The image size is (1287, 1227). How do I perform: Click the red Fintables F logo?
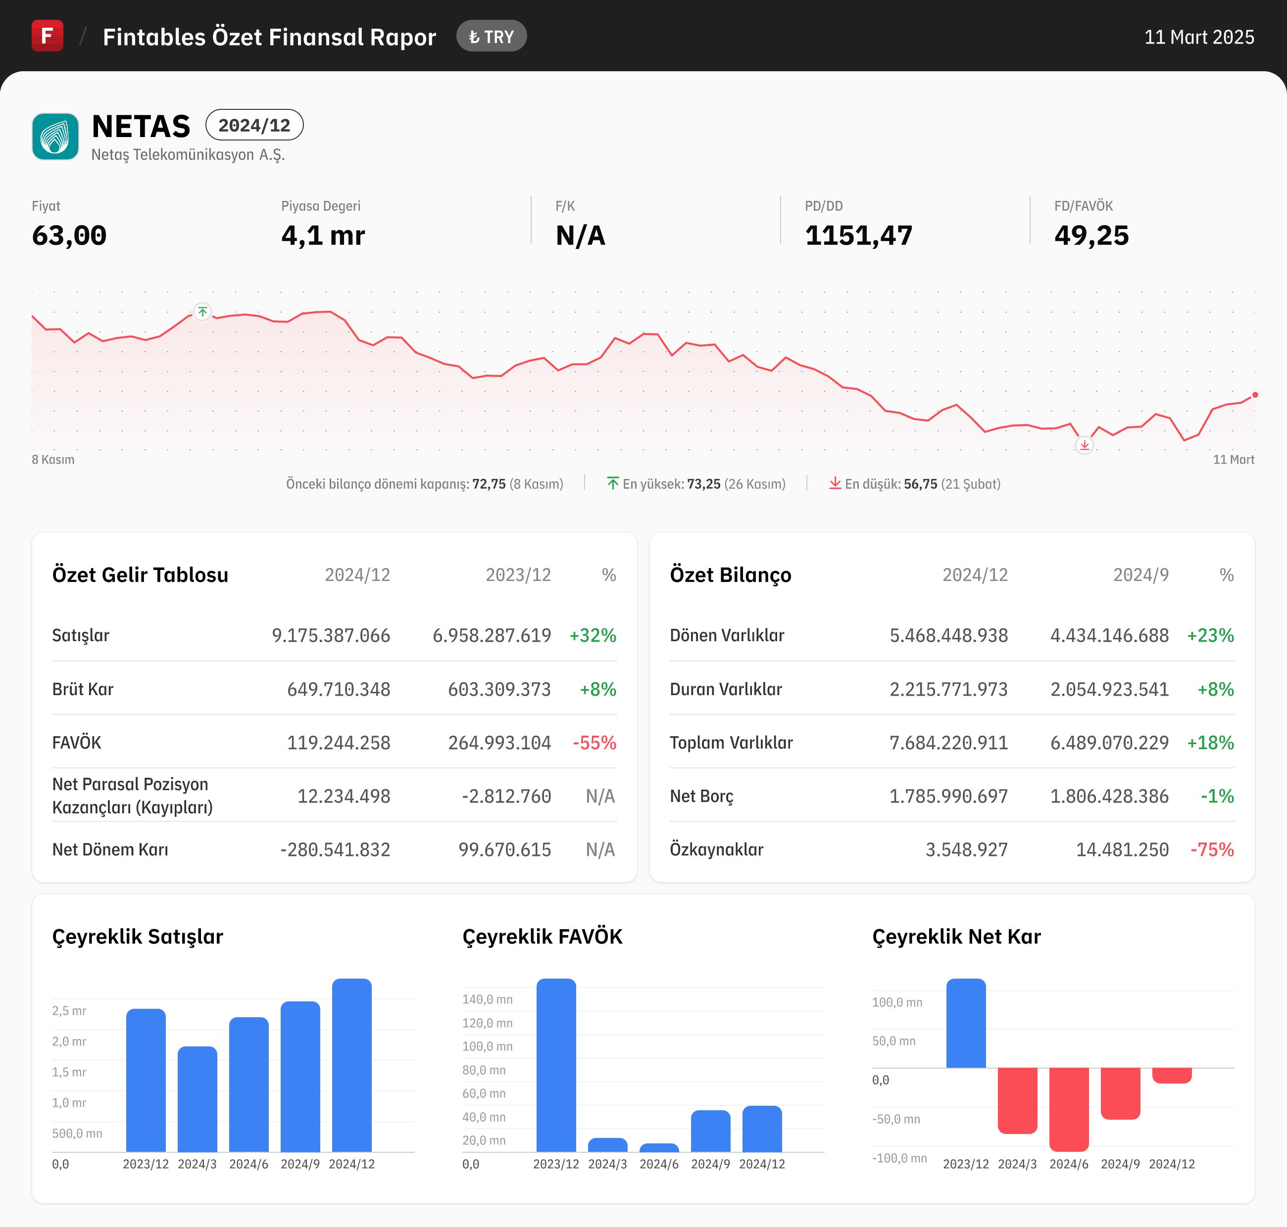point(47,36)
